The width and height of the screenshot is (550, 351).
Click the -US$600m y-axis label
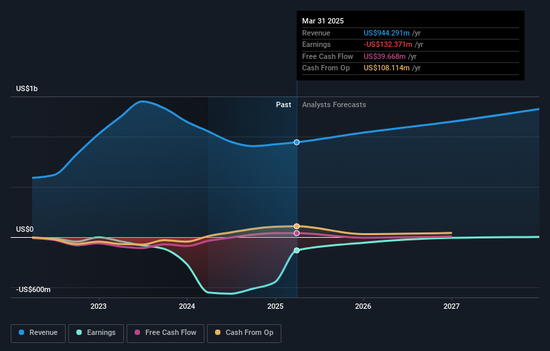[33, 289]
